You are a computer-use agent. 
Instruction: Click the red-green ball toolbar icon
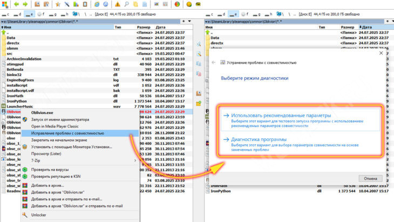click(177, 4)
